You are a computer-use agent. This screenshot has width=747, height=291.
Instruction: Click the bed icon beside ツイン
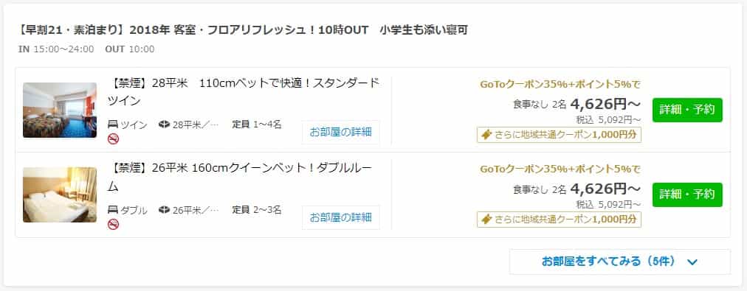(113, 125)
